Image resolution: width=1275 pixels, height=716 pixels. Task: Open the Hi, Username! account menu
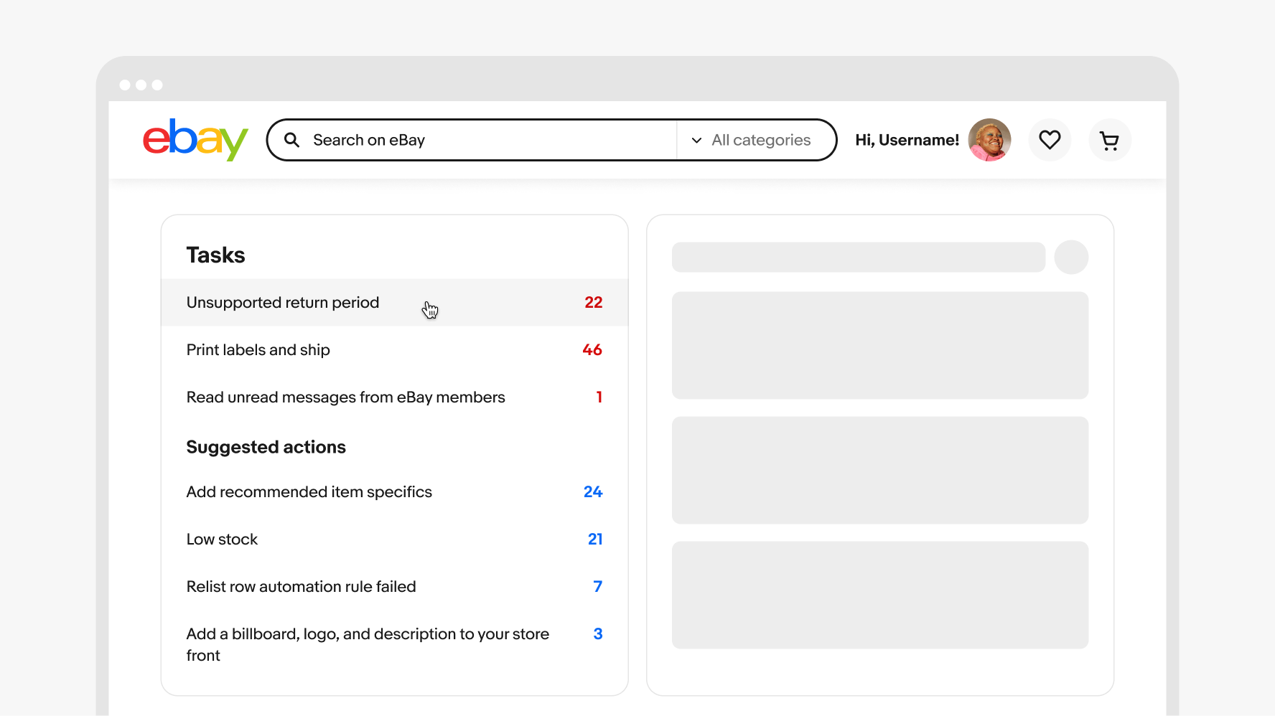906,140
